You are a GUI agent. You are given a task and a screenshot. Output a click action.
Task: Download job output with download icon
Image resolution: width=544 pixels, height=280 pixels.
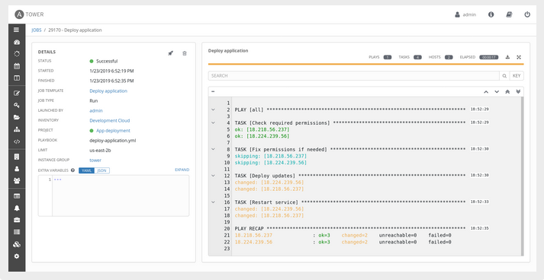click(507, 57)
